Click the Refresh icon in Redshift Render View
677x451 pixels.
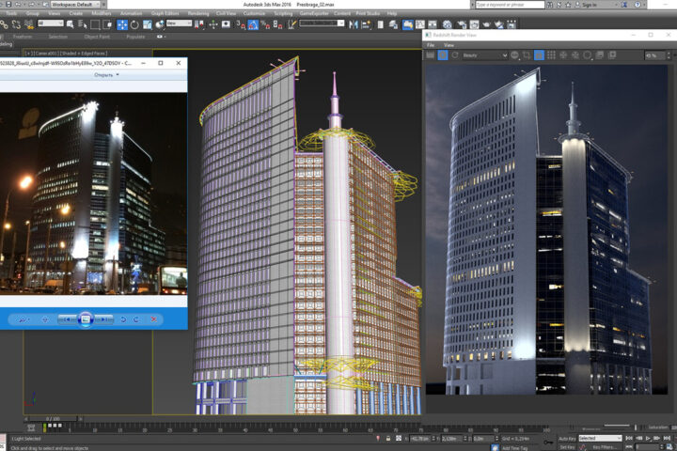(x=455, y=55)
